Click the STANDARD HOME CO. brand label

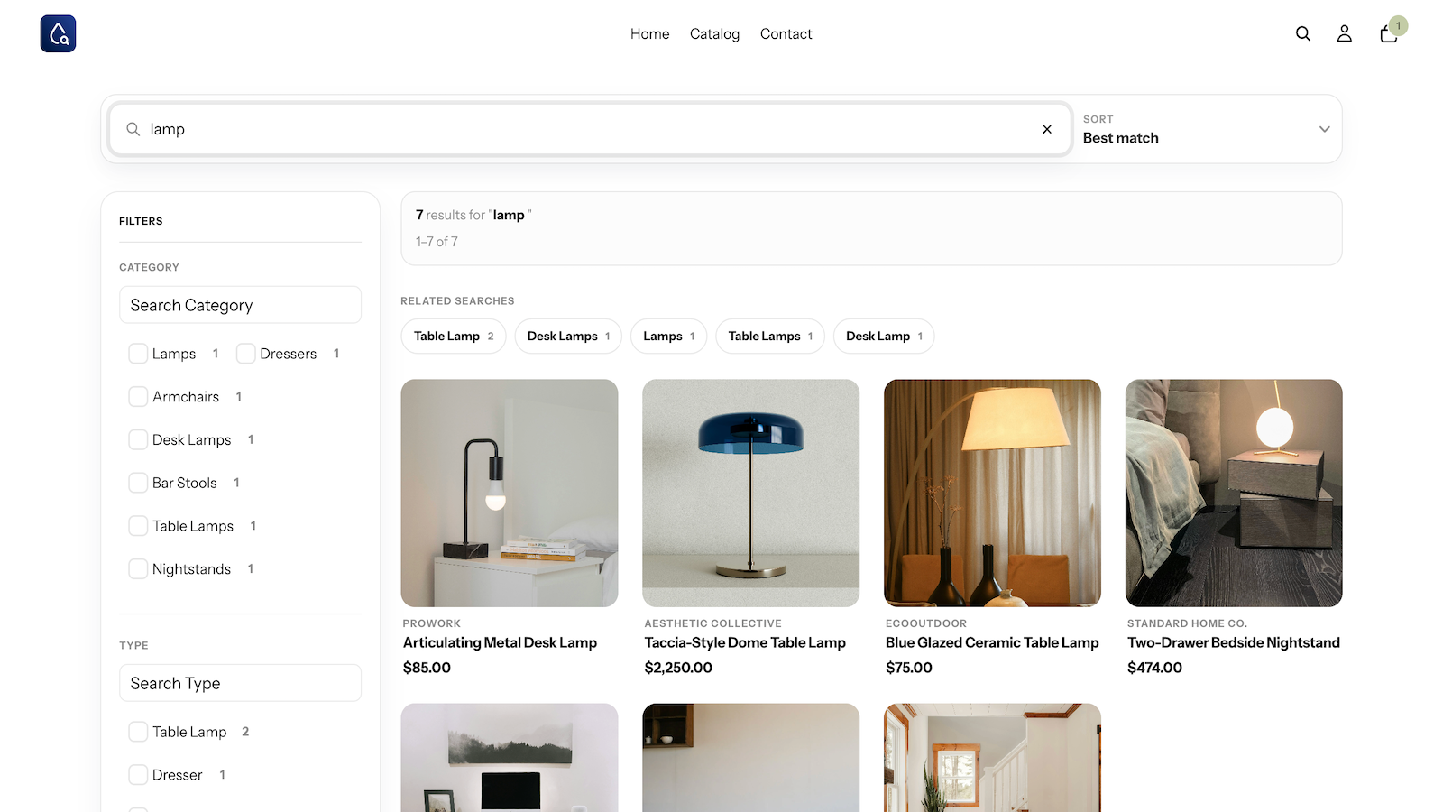point(1187,623)
